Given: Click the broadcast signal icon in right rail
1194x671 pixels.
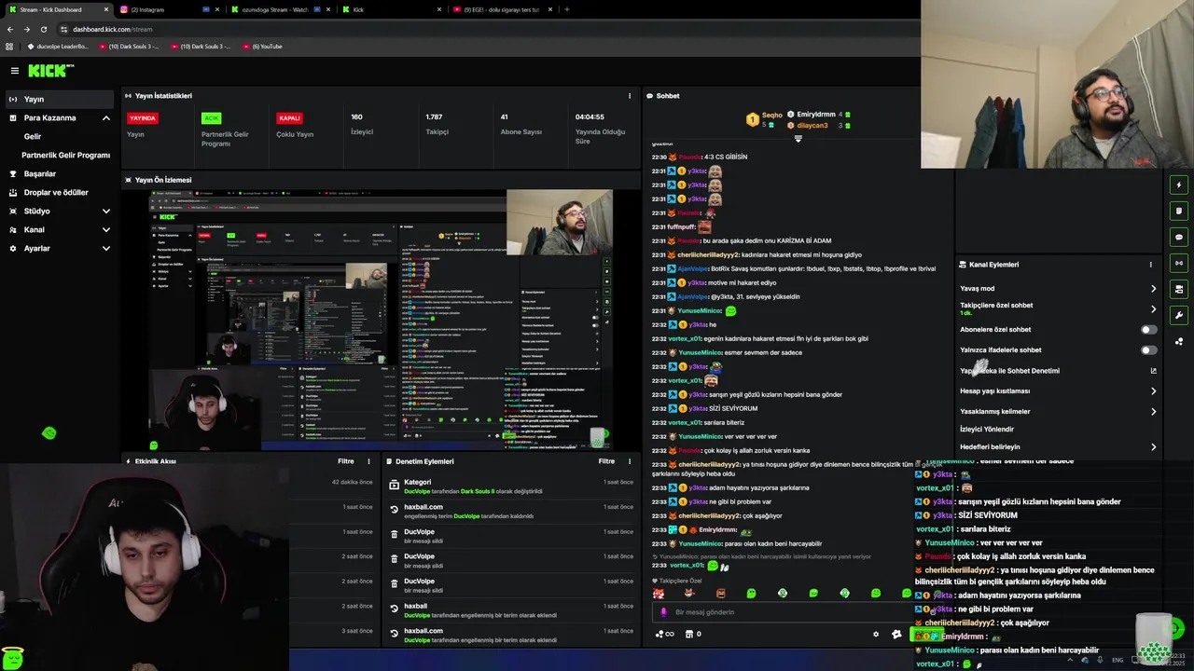Looking at the screenshot, I should pos(1179,263).
